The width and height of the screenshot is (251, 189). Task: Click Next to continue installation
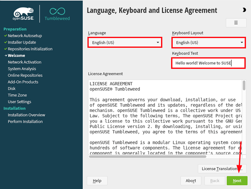237,181
